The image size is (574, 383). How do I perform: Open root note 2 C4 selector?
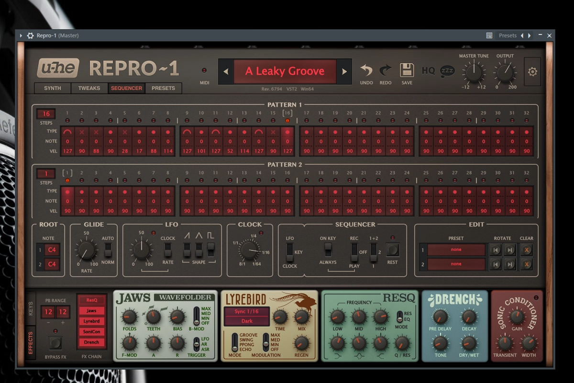[x=52, y=264]
